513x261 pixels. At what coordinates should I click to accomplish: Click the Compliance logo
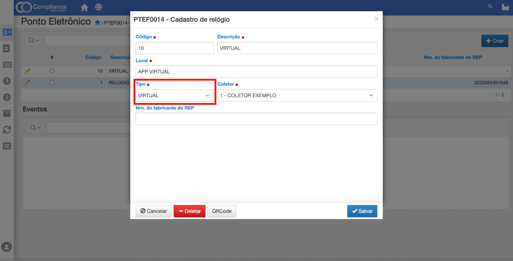[x=41, y=7]
